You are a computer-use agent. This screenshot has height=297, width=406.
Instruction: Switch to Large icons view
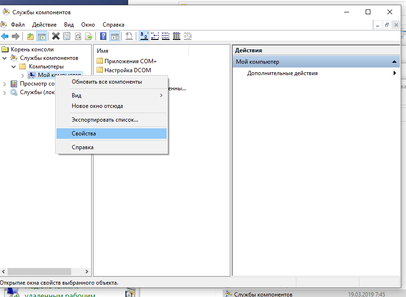click(x=144, y=36)
